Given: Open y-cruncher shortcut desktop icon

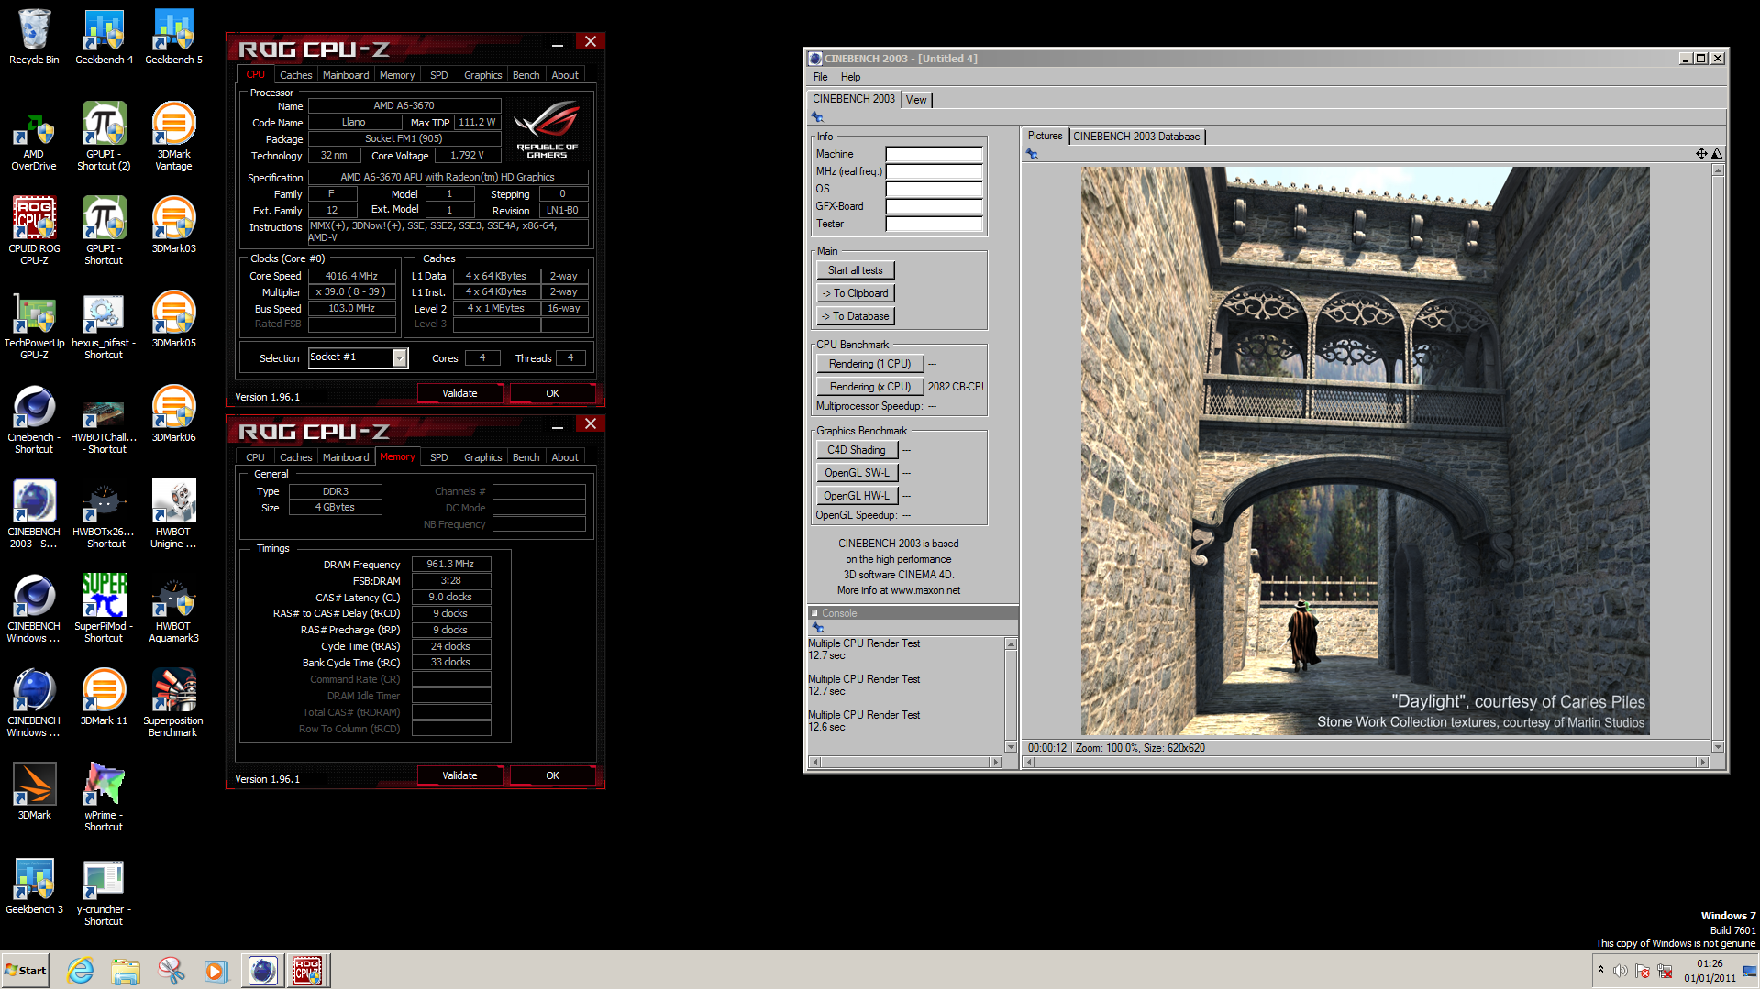Looking at the screenshot, I should point(104,893).
